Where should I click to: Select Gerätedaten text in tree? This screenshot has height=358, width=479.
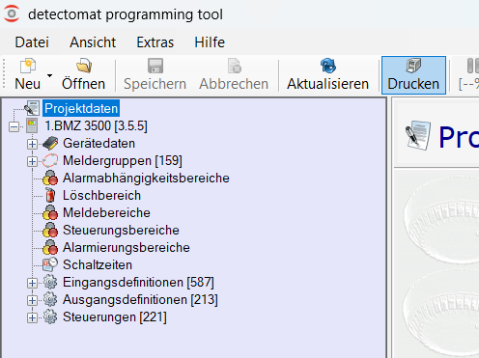tap(99, 143)
